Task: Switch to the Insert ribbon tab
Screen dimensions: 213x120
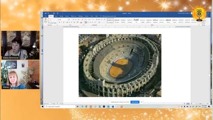Action: point(56,16)
